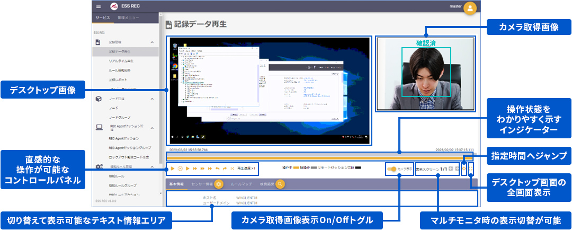572x230 pixels.
Task: Collapse the 検知ルール管理 section chevron
Action: click(152, 166)
